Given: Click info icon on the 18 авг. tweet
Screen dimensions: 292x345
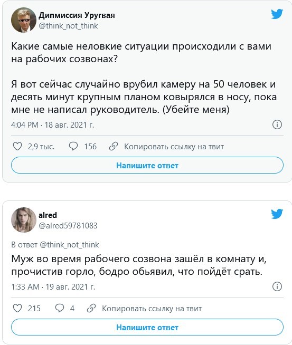Looking at the screenshot, I should (x=277, y=124).
